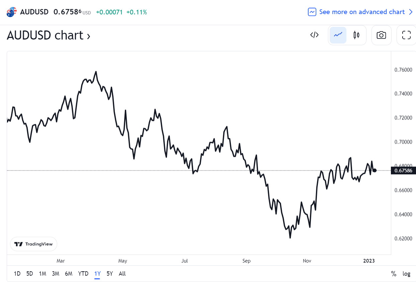416x282 pixels.
Task: Open the embed code icon
Action: tap(314, 35)
